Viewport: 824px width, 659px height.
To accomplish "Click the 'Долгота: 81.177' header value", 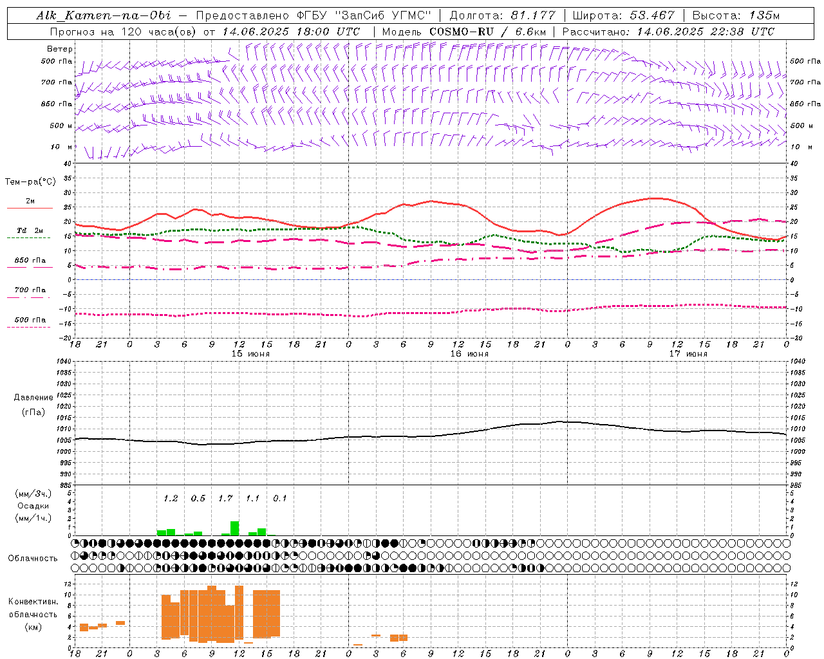I will 502,15.
